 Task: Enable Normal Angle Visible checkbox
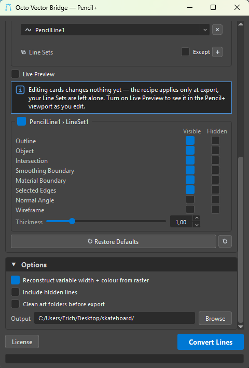pyautogui.click(x=190, y=200)
